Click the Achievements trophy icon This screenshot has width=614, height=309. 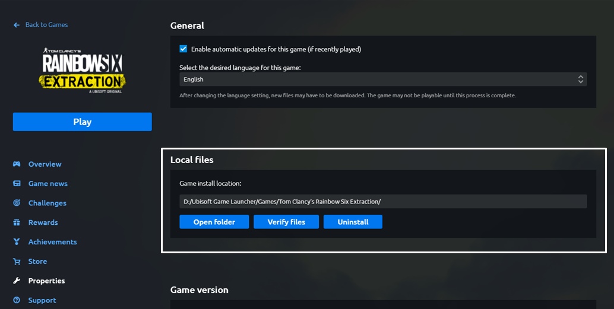(x=17, y=242)
